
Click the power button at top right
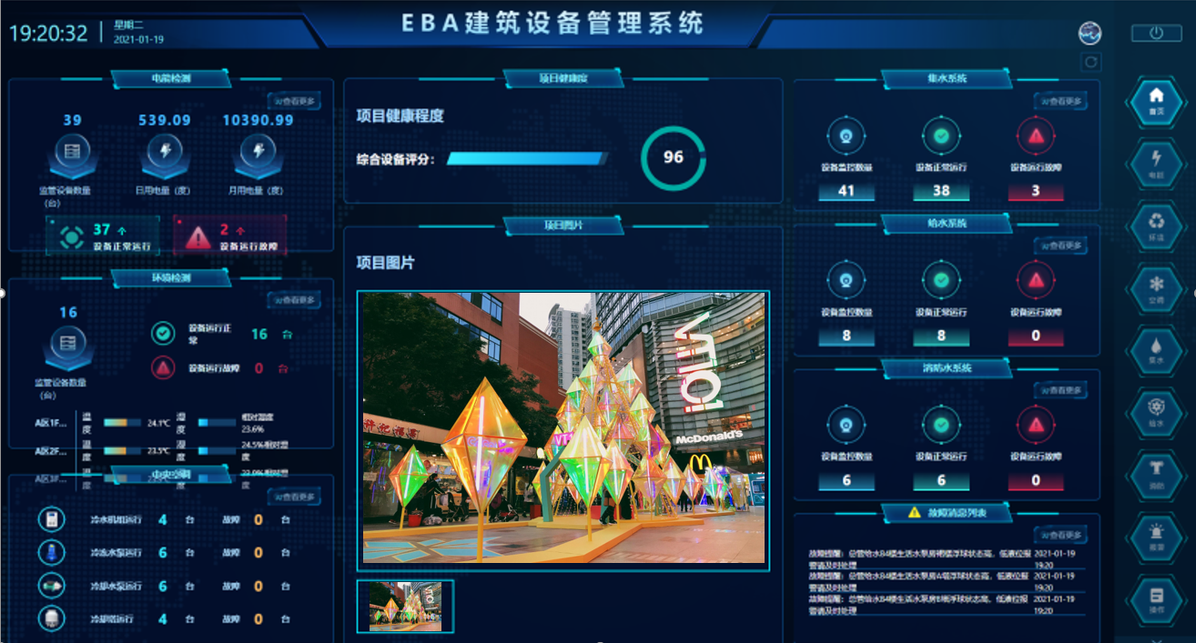[1156, 33]
